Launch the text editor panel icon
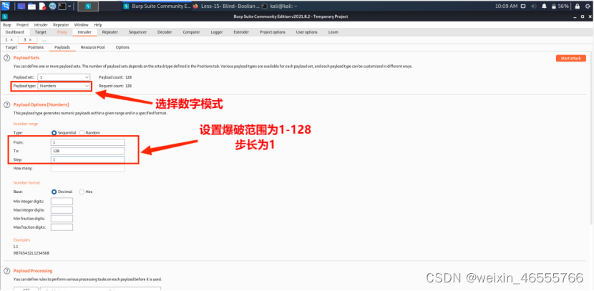594x291 pixels. 42,6
